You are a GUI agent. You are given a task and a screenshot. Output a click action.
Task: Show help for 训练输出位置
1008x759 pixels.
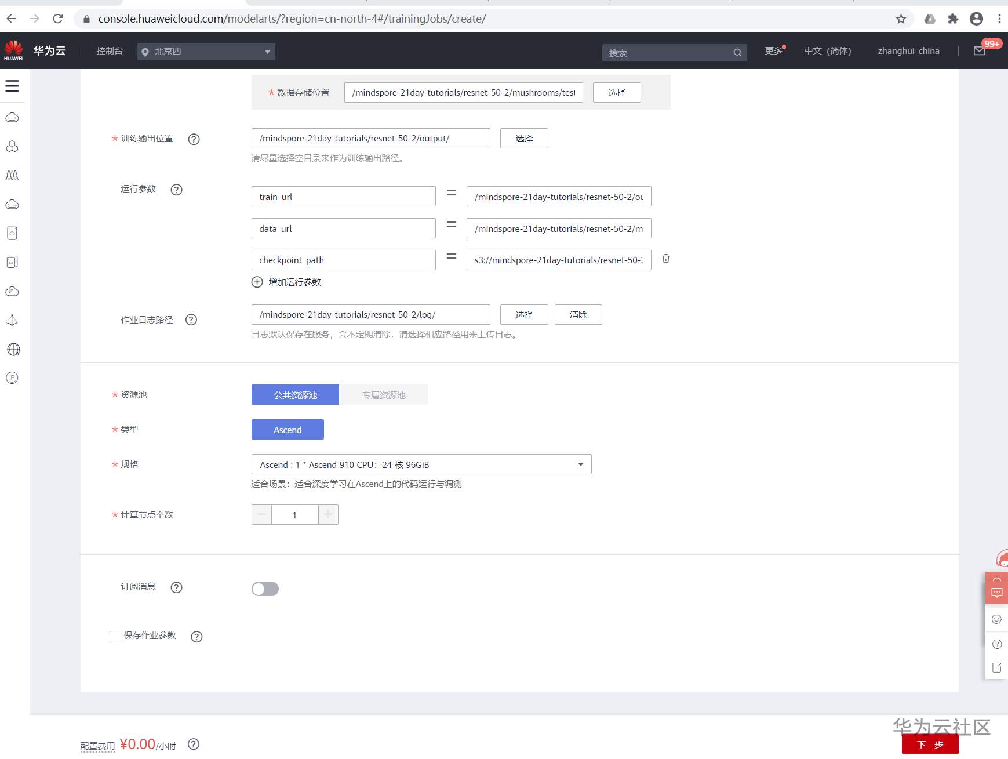(194, 139)
